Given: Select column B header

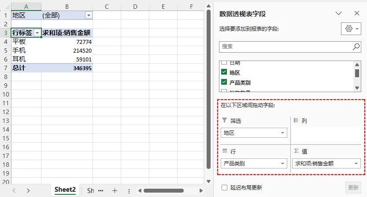Looking at the screenshot, I should point(67,7).
